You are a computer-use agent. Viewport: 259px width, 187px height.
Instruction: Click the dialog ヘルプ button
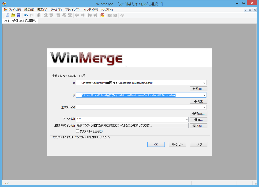click(x=199, y=144)
